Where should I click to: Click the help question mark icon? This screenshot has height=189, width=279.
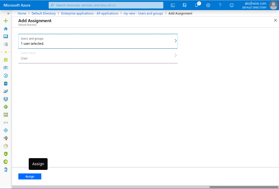click(x=220, y=5)
